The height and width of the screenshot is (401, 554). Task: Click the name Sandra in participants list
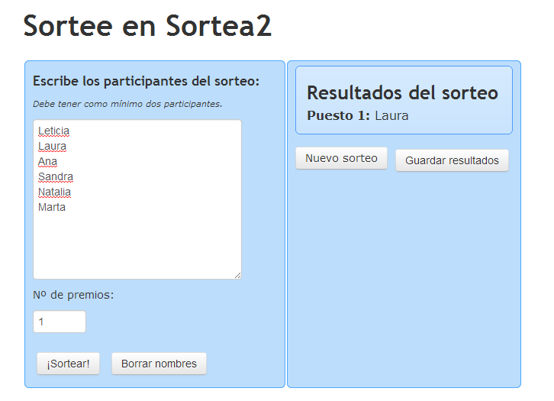click(x=56, y=176)
